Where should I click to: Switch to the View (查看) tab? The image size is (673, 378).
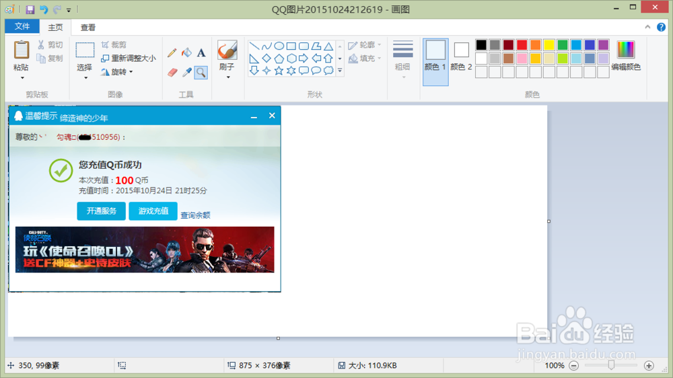[x=88, y=28]
